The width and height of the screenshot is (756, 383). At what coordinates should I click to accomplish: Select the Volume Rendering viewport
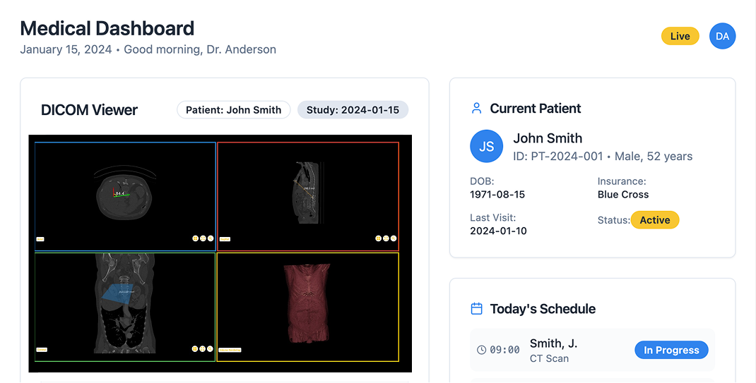(x=308, y=307)
